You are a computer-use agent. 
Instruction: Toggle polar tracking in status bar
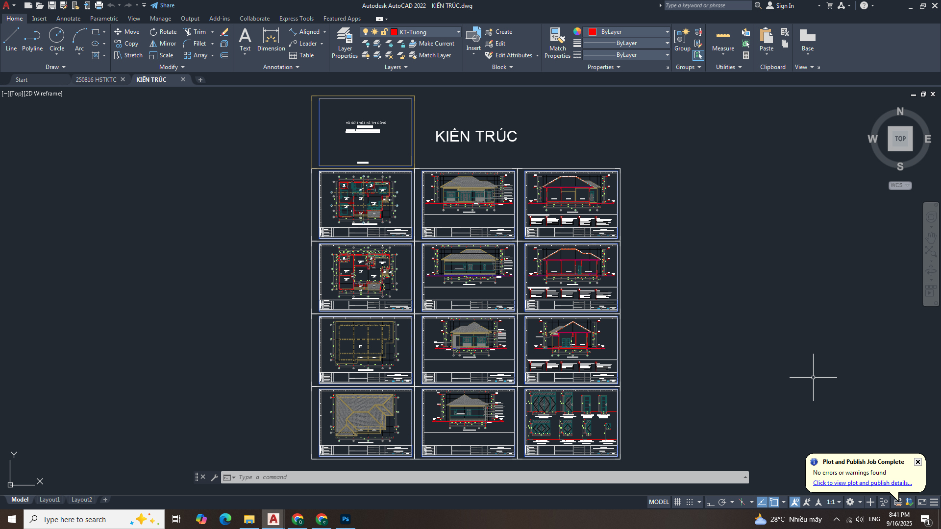click(x=722, y=502)
